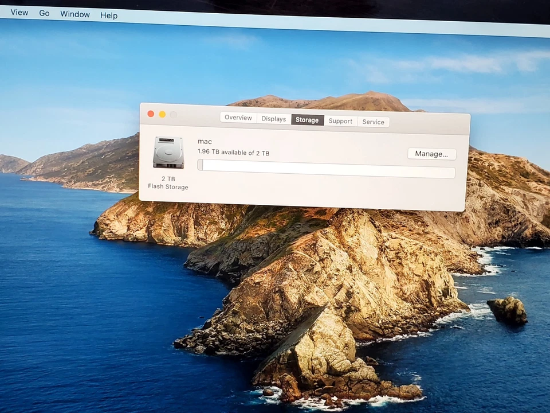The height and width of the screenshot is (413, 550).
Task: Switch to the Overview tab
Action: 238,118
